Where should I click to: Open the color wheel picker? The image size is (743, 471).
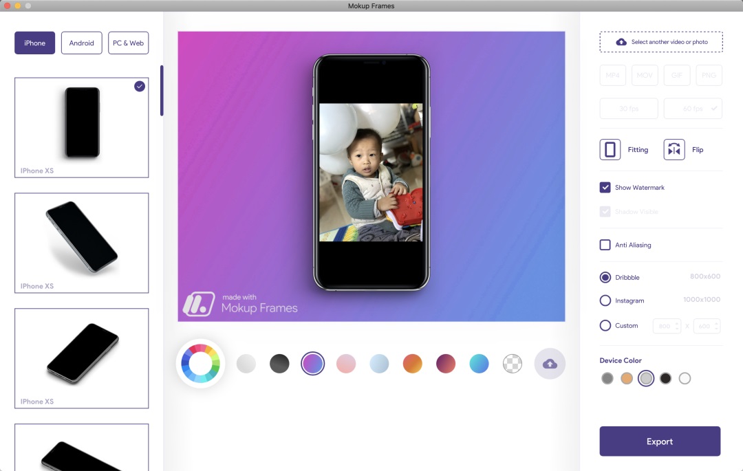coord(200,364)
